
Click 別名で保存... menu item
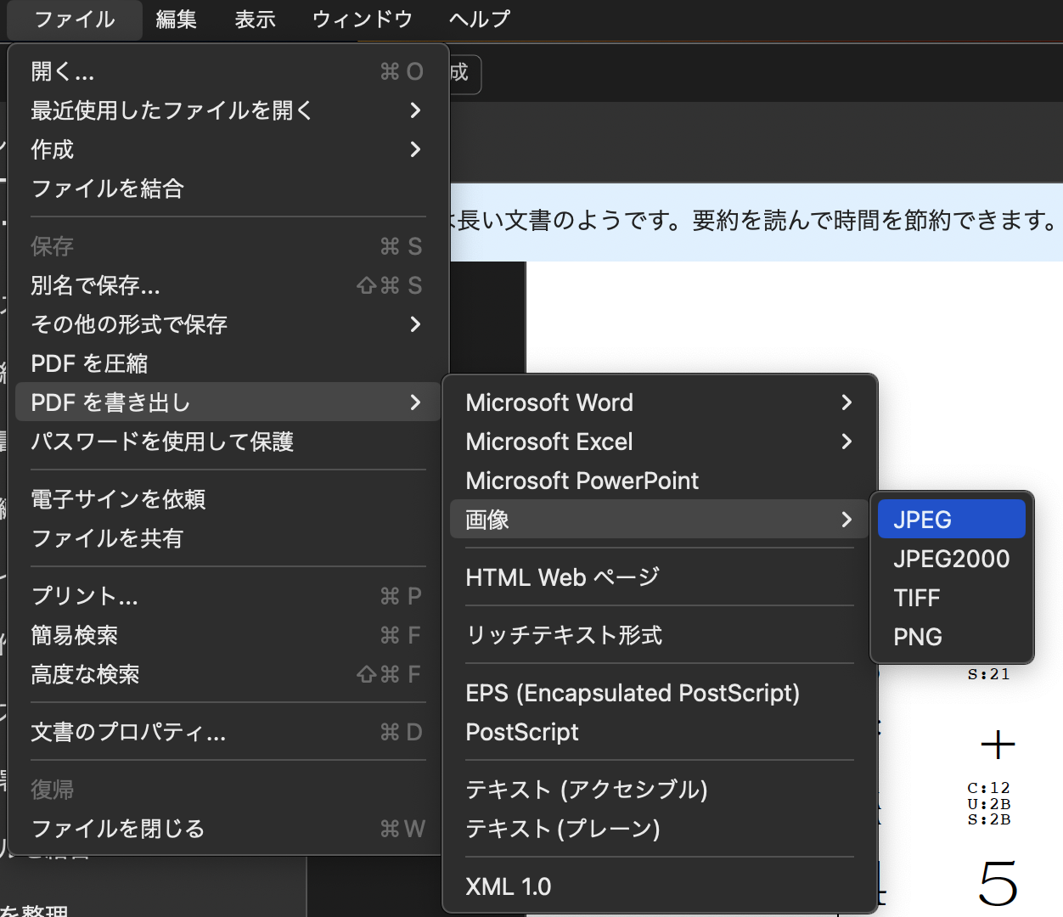coord(228,285)
